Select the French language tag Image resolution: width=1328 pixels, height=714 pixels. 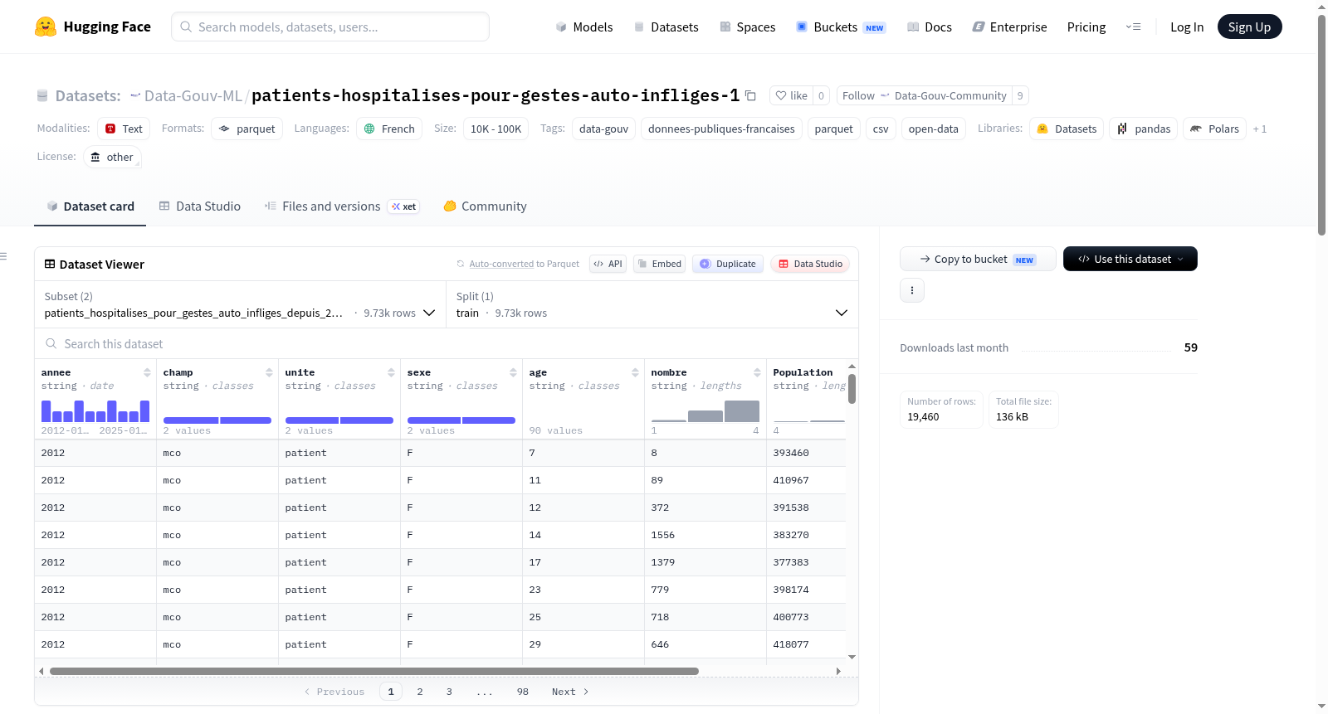[389, 129]
